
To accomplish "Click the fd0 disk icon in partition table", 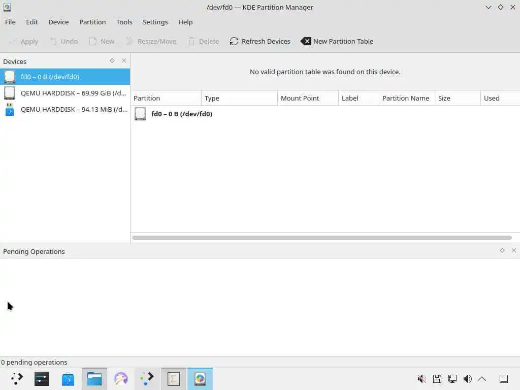I will coord(140,114).
